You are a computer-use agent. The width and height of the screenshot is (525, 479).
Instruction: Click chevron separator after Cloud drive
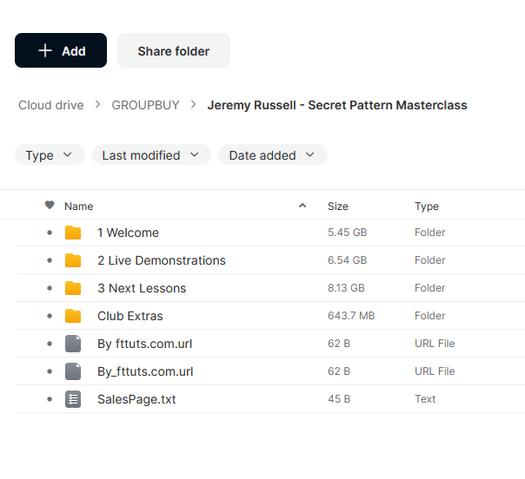point(97,105)
